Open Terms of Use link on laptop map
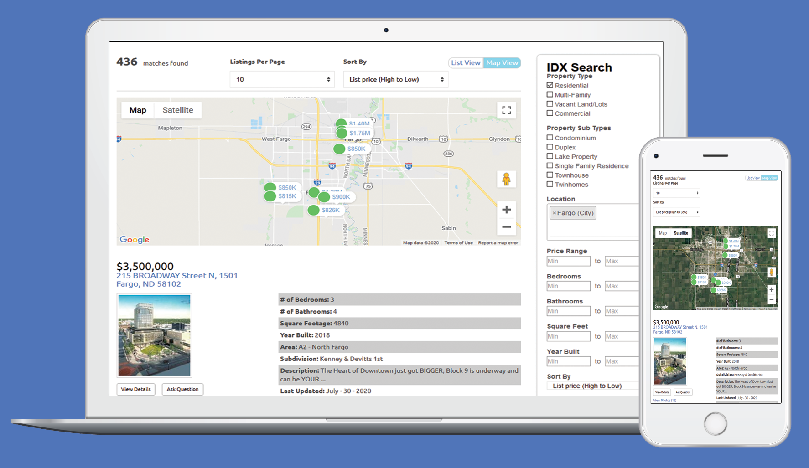Viewport: 809px width, 468px height. click(458, 243)
